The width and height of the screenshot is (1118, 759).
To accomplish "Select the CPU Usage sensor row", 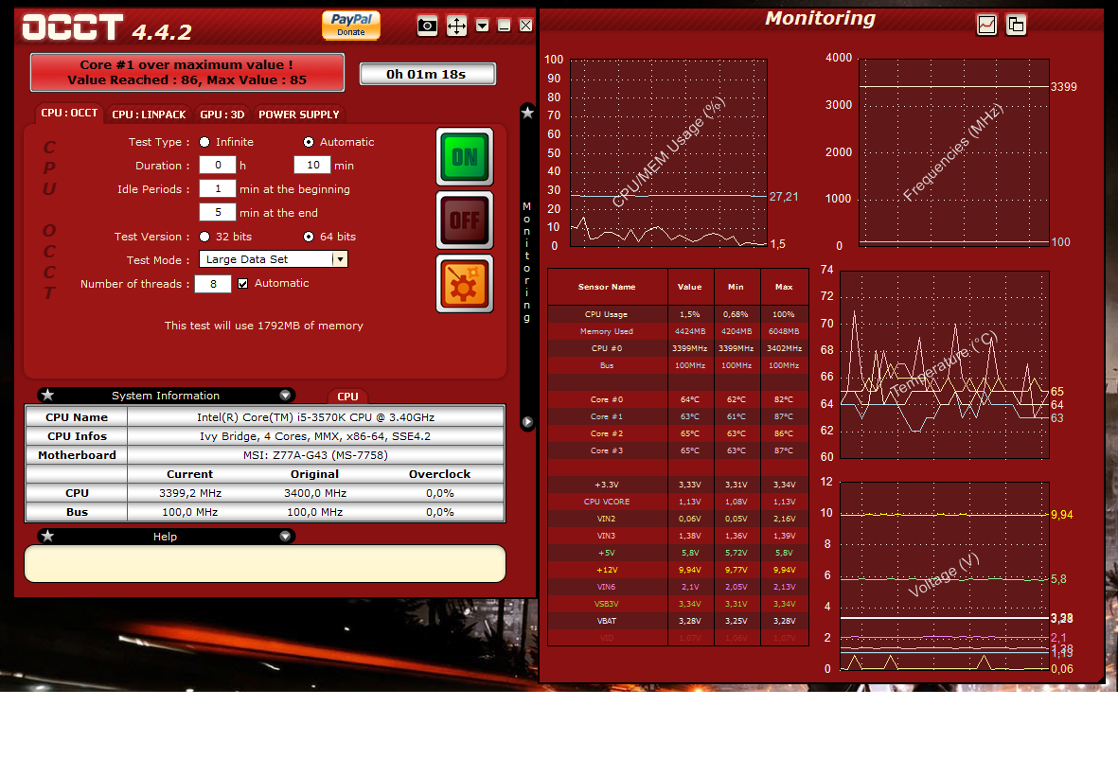I will point(678,314).
